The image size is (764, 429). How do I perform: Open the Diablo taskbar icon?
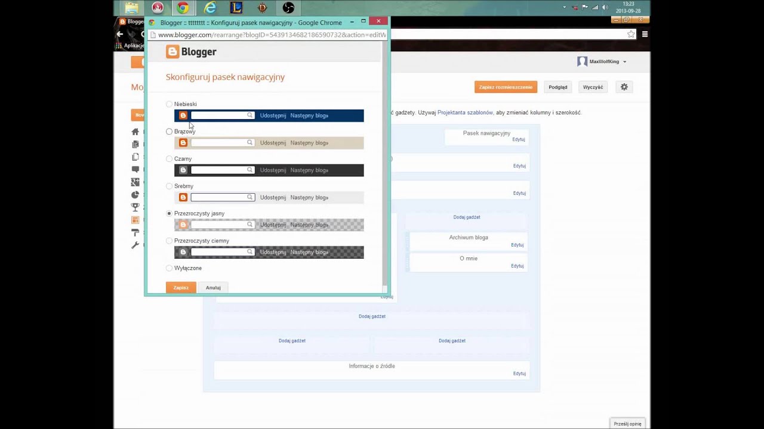pos(263,8)
